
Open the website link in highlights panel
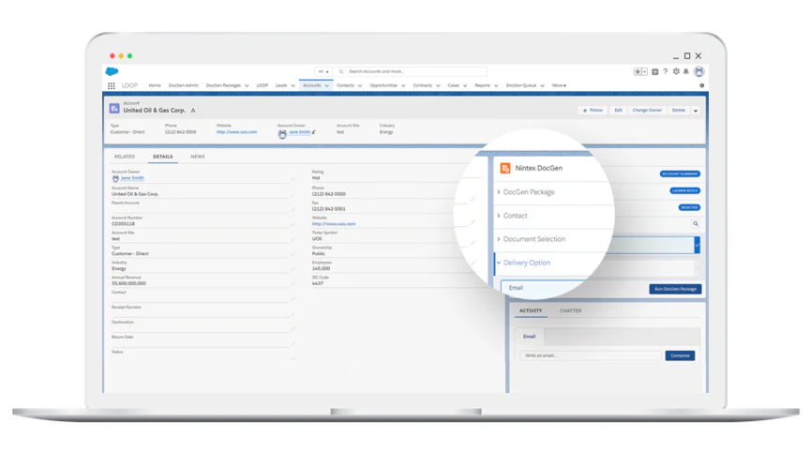236,132
